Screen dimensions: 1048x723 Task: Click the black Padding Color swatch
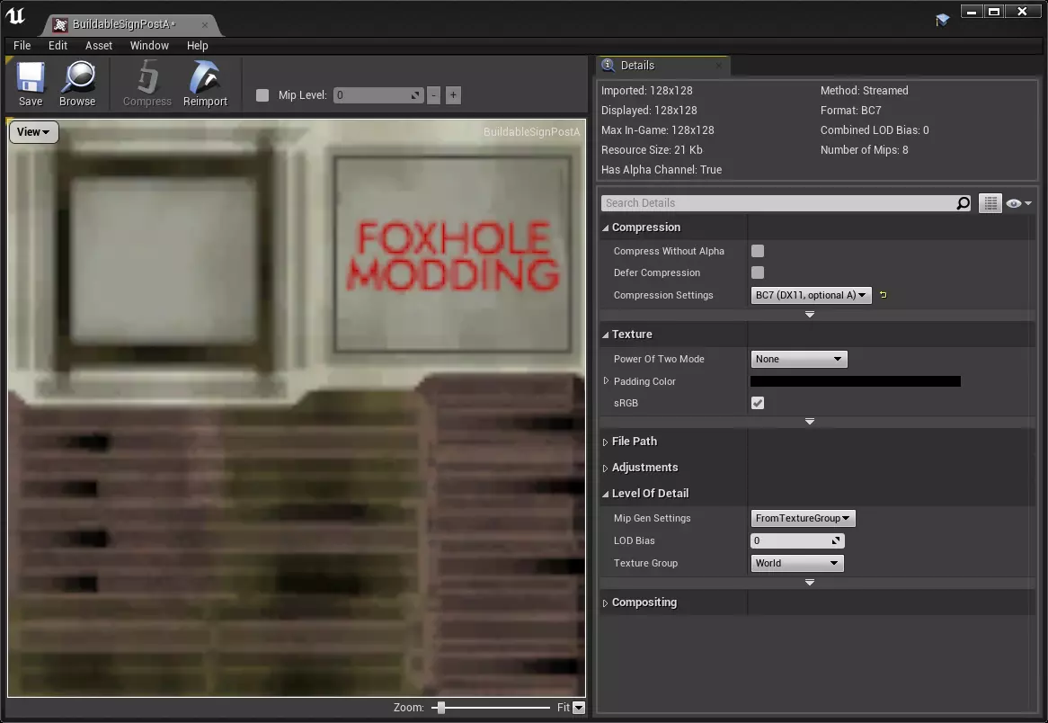(x=855, y=381)
